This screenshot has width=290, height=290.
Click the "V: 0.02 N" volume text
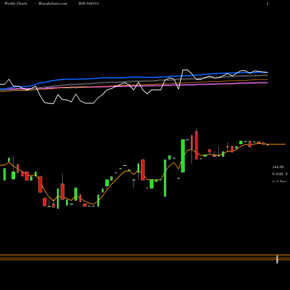[280, 174]
